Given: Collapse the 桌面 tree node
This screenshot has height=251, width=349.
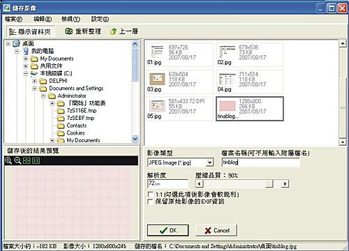Looking at the screenshot, I should [8, 43].
